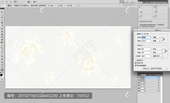
Task: Select the Lasso tool
Action: click(x=2, y=17)
